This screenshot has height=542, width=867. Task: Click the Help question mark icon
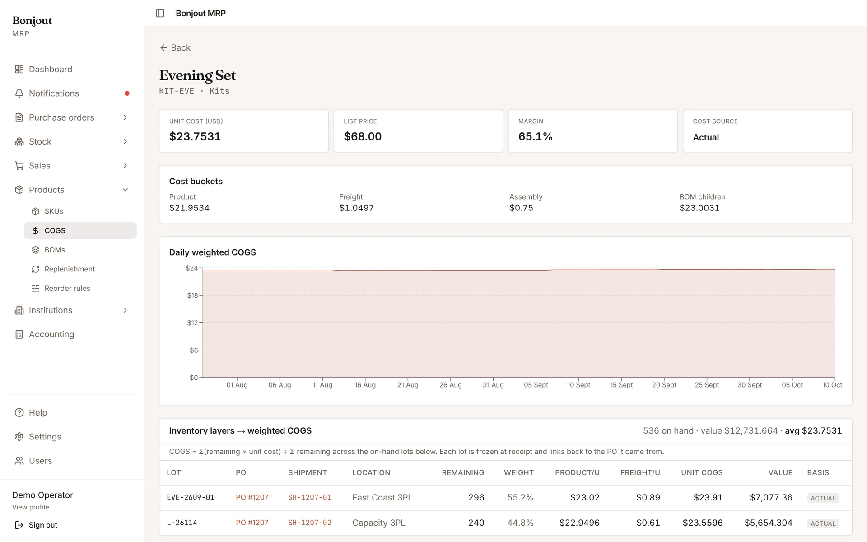(19, 412)
